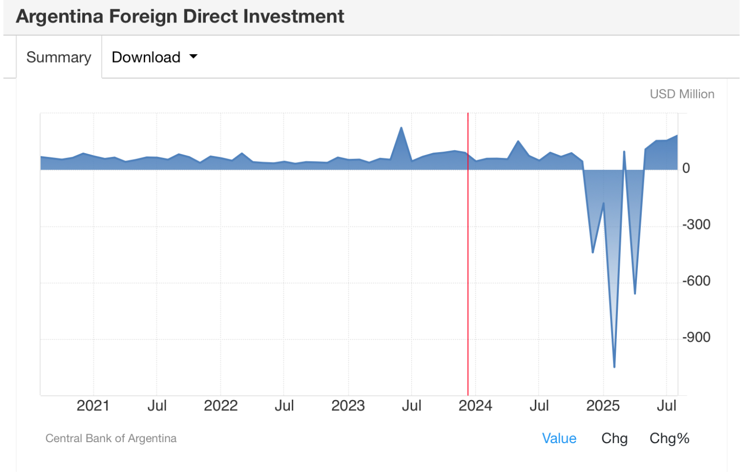Click the 2024 x-axis label

(475, 406)
